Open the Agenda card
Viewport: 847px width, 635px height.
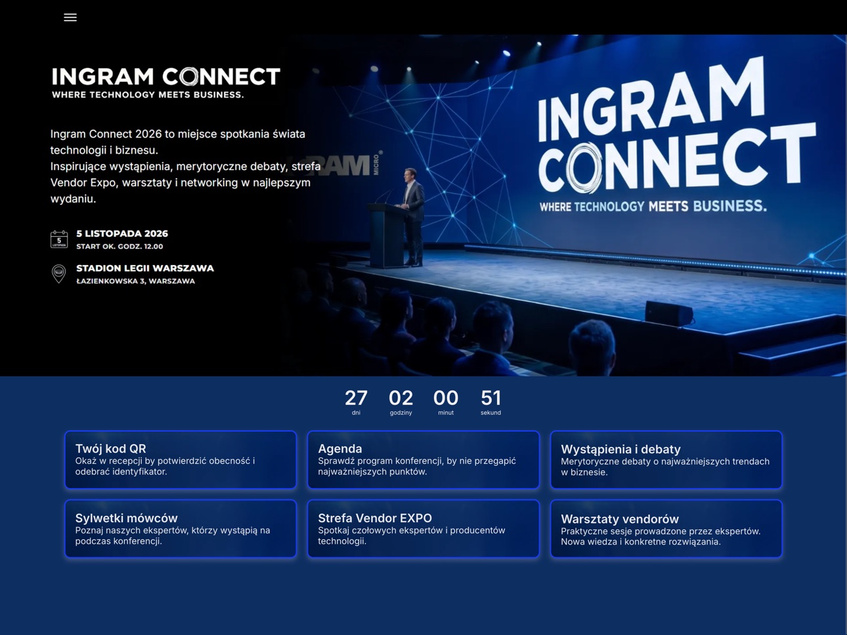tap(423, 460)
